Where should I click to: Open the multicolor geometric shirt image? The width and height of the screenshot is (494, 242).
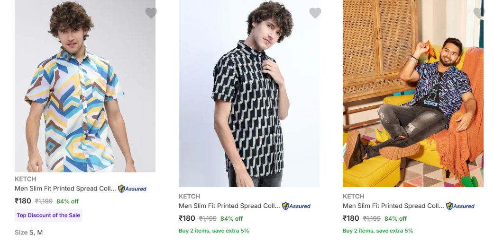(x=85, y=90)
